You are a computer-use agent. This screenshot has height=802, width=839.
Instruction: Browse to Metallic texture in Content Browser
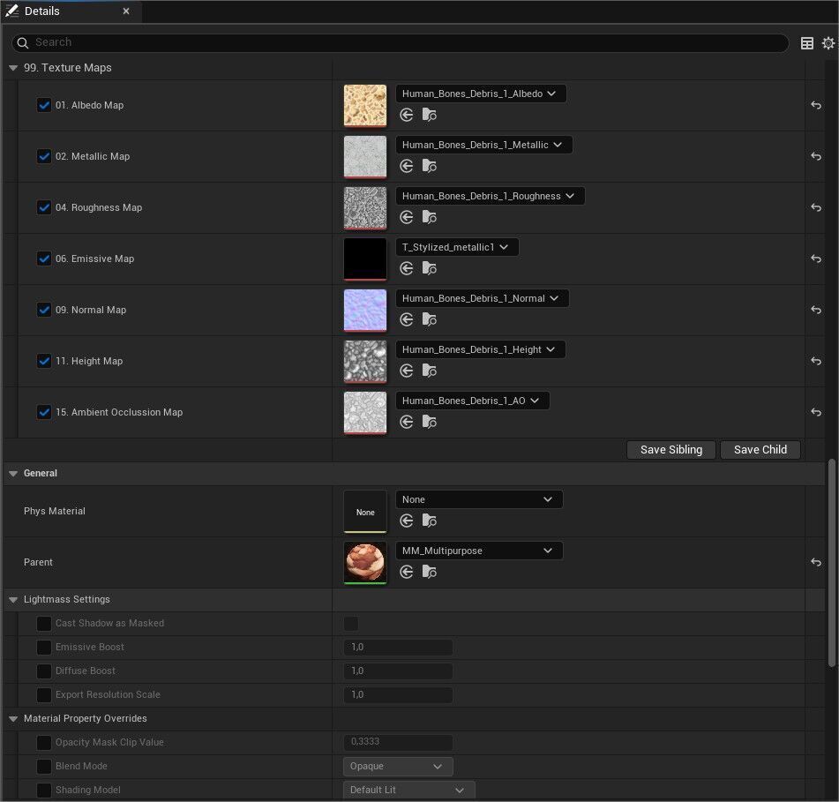click(429, 166)
